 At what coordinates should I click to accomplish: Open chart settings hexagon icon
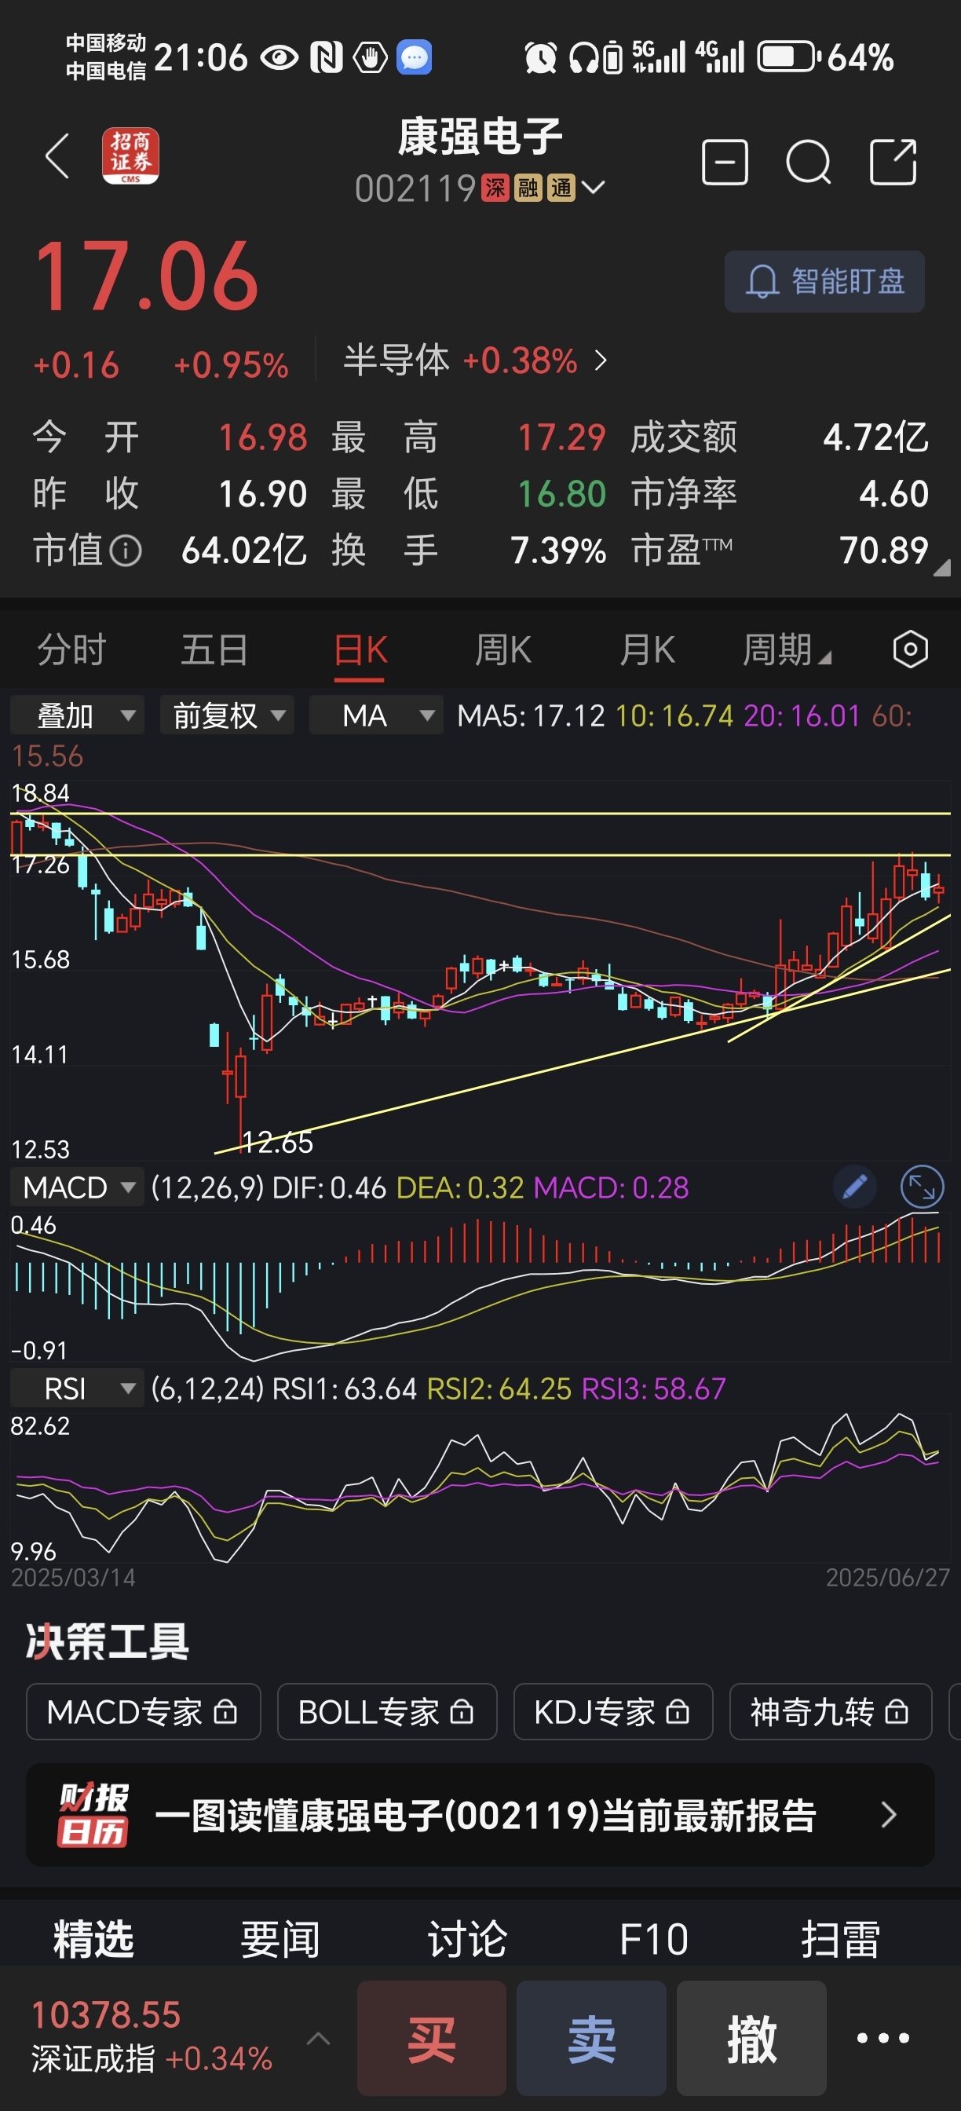910,649
